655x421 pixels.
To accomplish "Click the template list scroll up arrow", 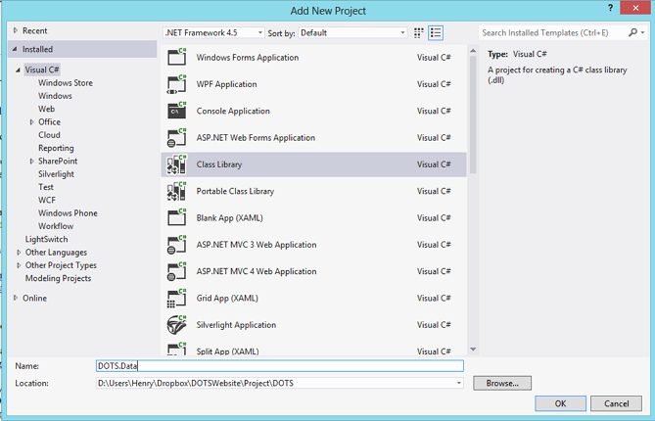I will [473, 51].
